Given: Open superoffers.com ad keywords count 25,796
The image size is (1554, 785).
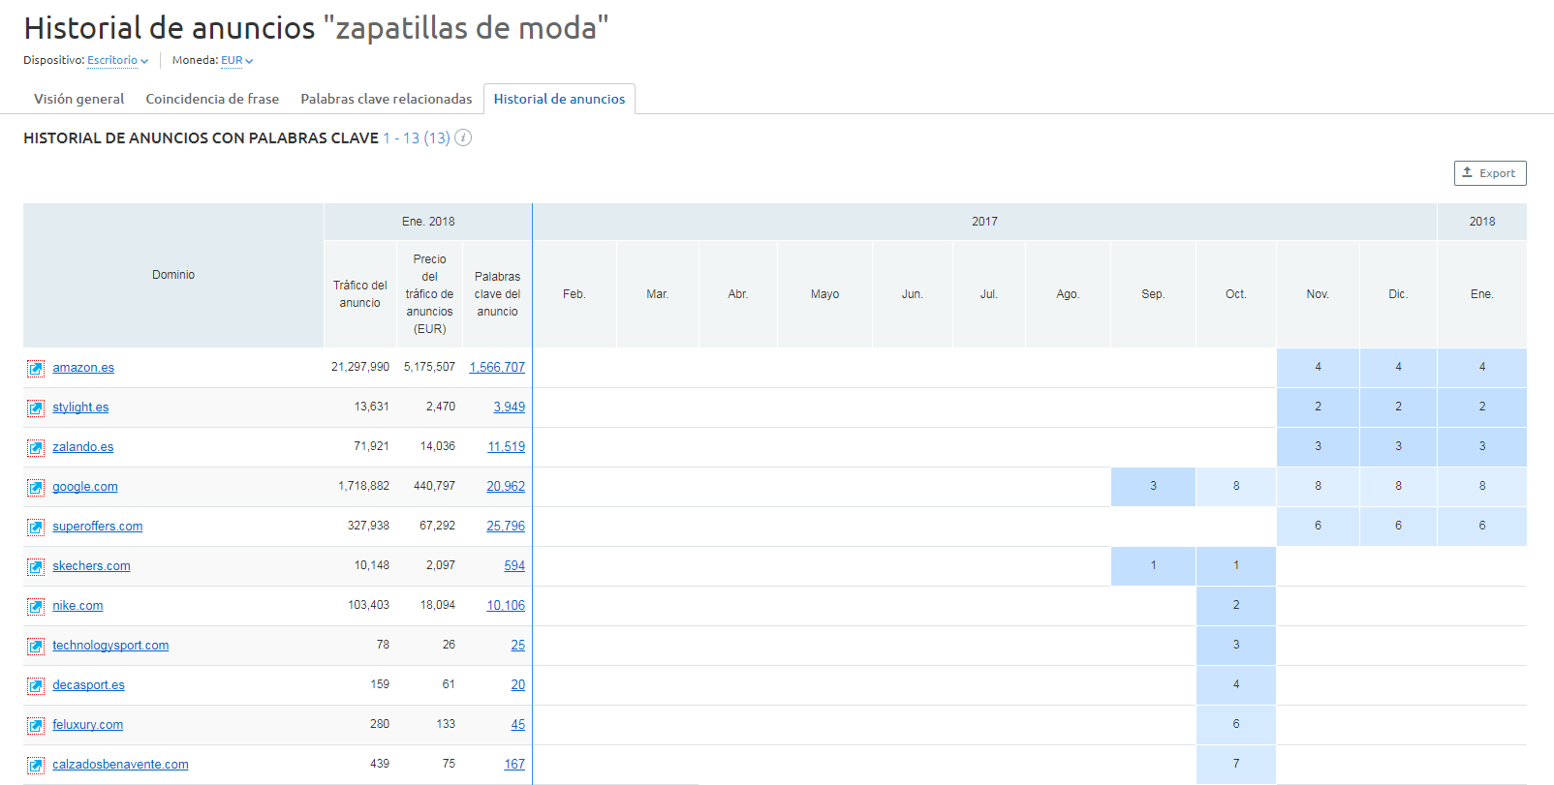Looking at the screenshot, I should click(506, 527).
